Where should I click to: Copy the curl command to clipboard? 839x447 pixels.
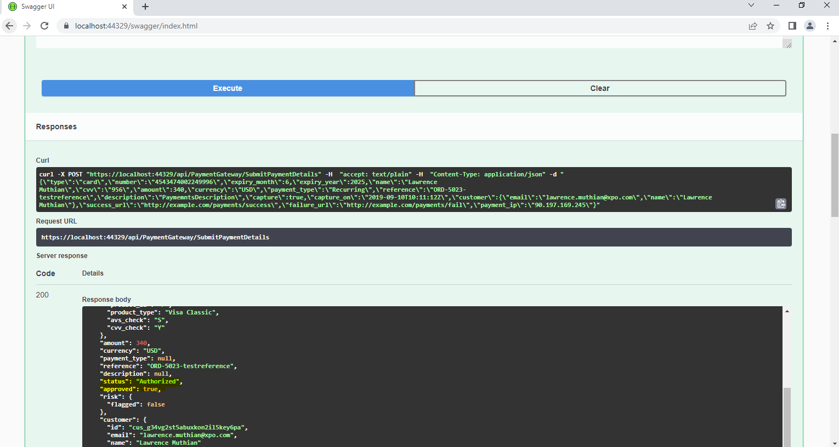click(x=781, y=203)
